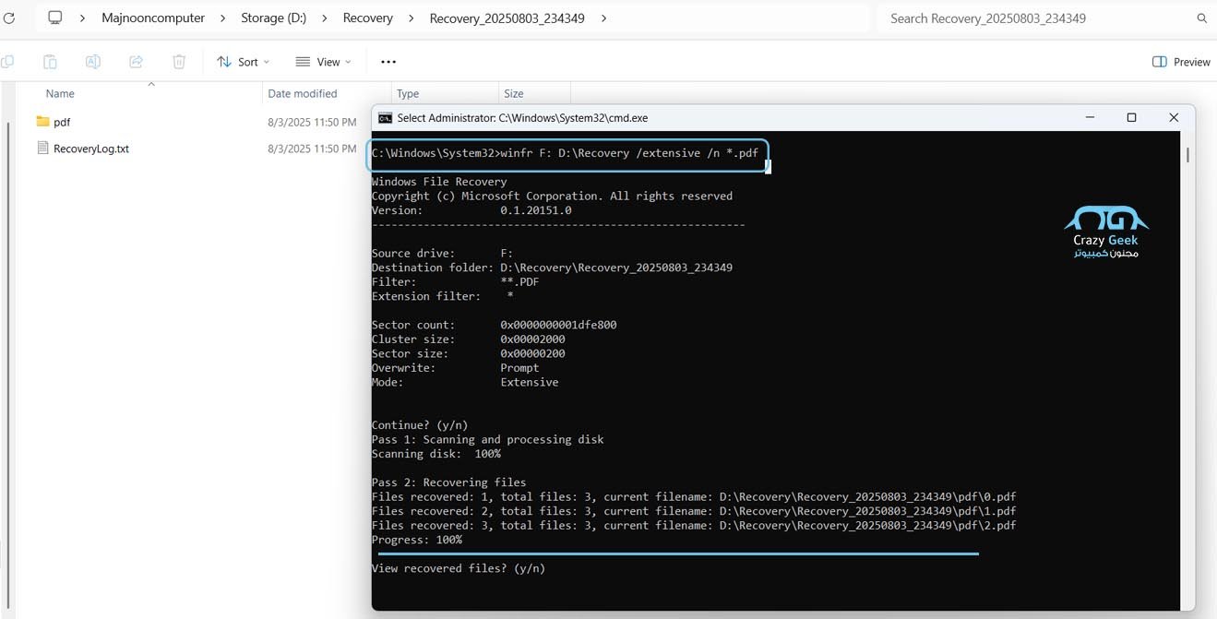Image resolution: width=1217 pixels, height=619 pixels.
Task: Click 'Windows File Recovery' heading text
Action: pos(439,182)
